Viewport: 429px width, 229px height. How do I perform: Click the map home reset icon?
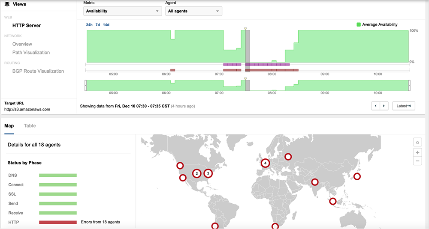point(417,142)
